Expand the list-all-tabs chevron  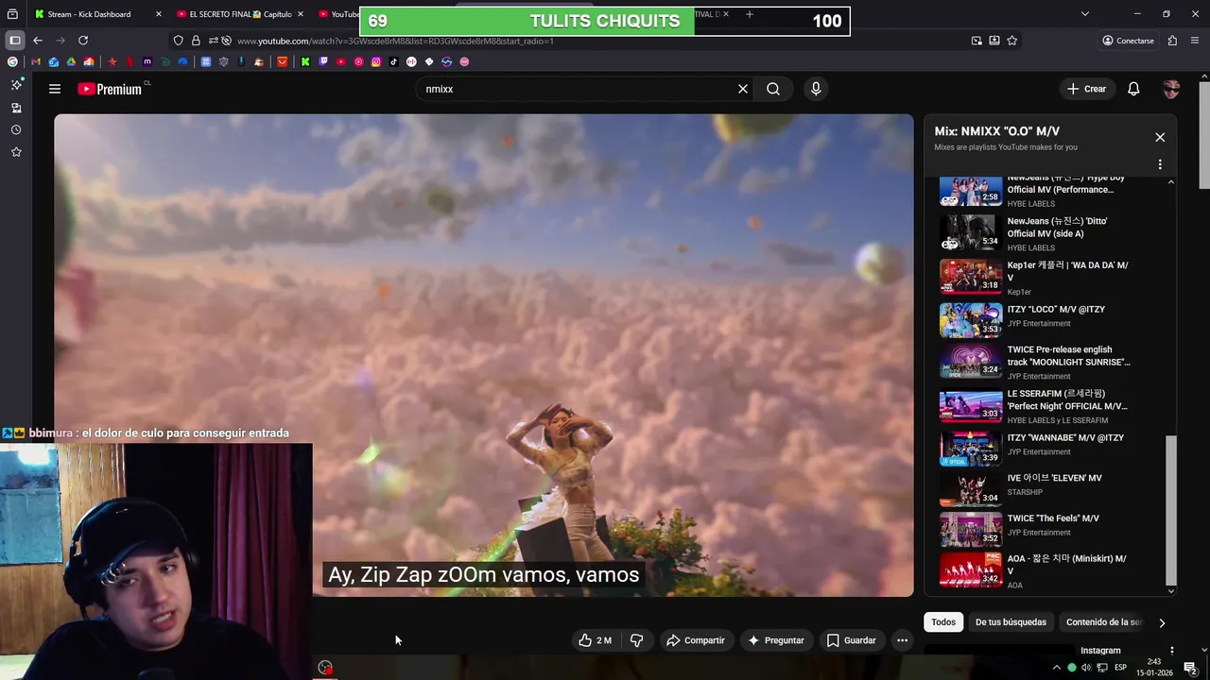click(1085, 14)
